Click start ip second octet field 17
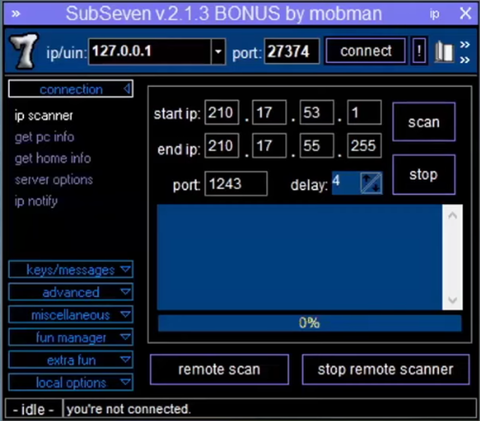480x421 pixels. click(x=269, y=112)
